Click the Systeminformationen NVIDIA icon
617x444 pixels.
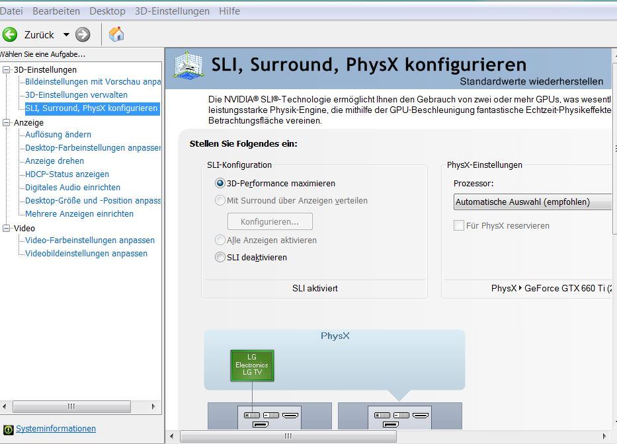[8, 430]
